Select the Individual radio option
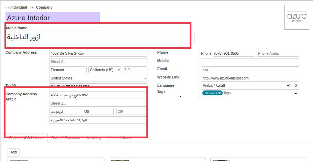Screen dimensions: 313x161 point(7,7)
